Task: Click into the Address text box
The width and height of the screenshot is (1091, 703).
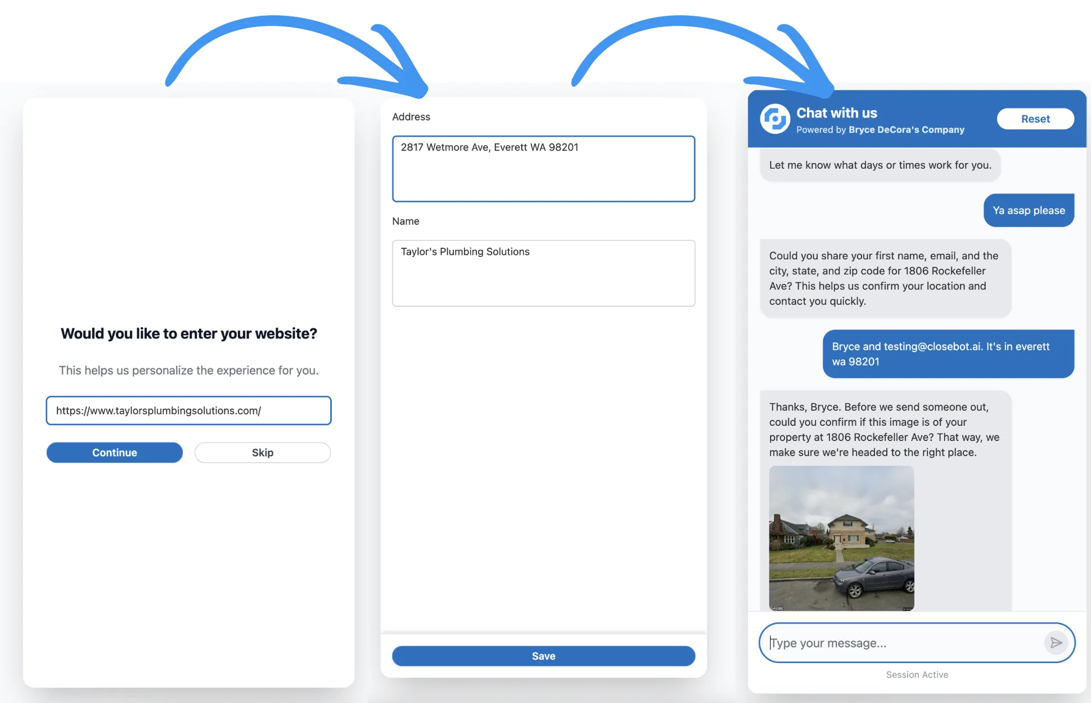Action: pyautogui.click(x=543, y=169)
